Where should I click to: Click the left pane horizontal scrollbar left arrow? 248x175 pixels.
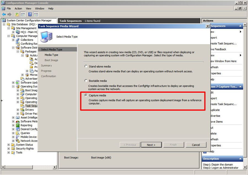pos(3,167)
